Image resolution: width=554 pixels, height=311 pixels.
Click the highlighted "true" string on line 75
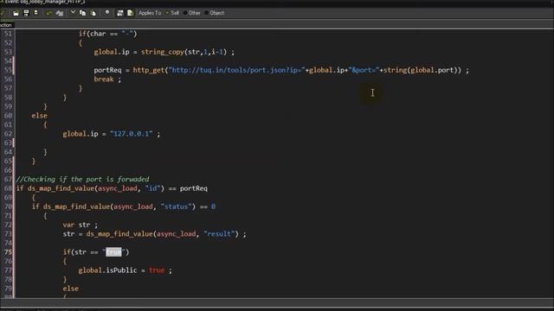coord(113,252)
